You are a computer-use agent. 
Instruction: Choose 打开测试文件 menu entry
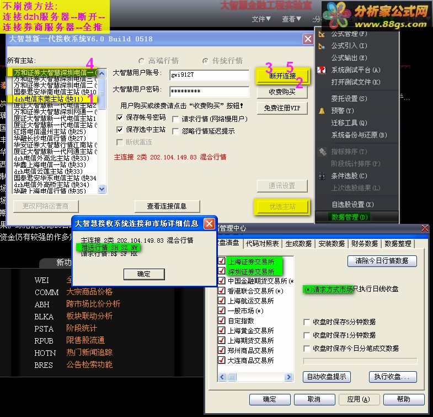pos(355,82)
